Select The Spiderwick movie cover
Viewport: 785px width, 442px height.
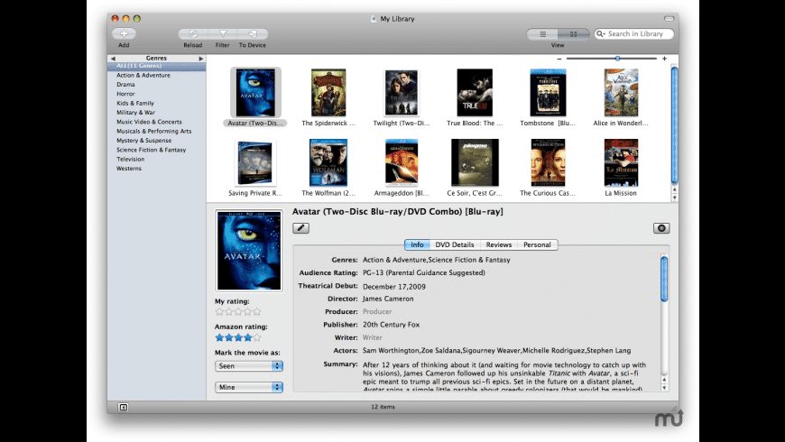pyautogui.click(x=328, y=93)
